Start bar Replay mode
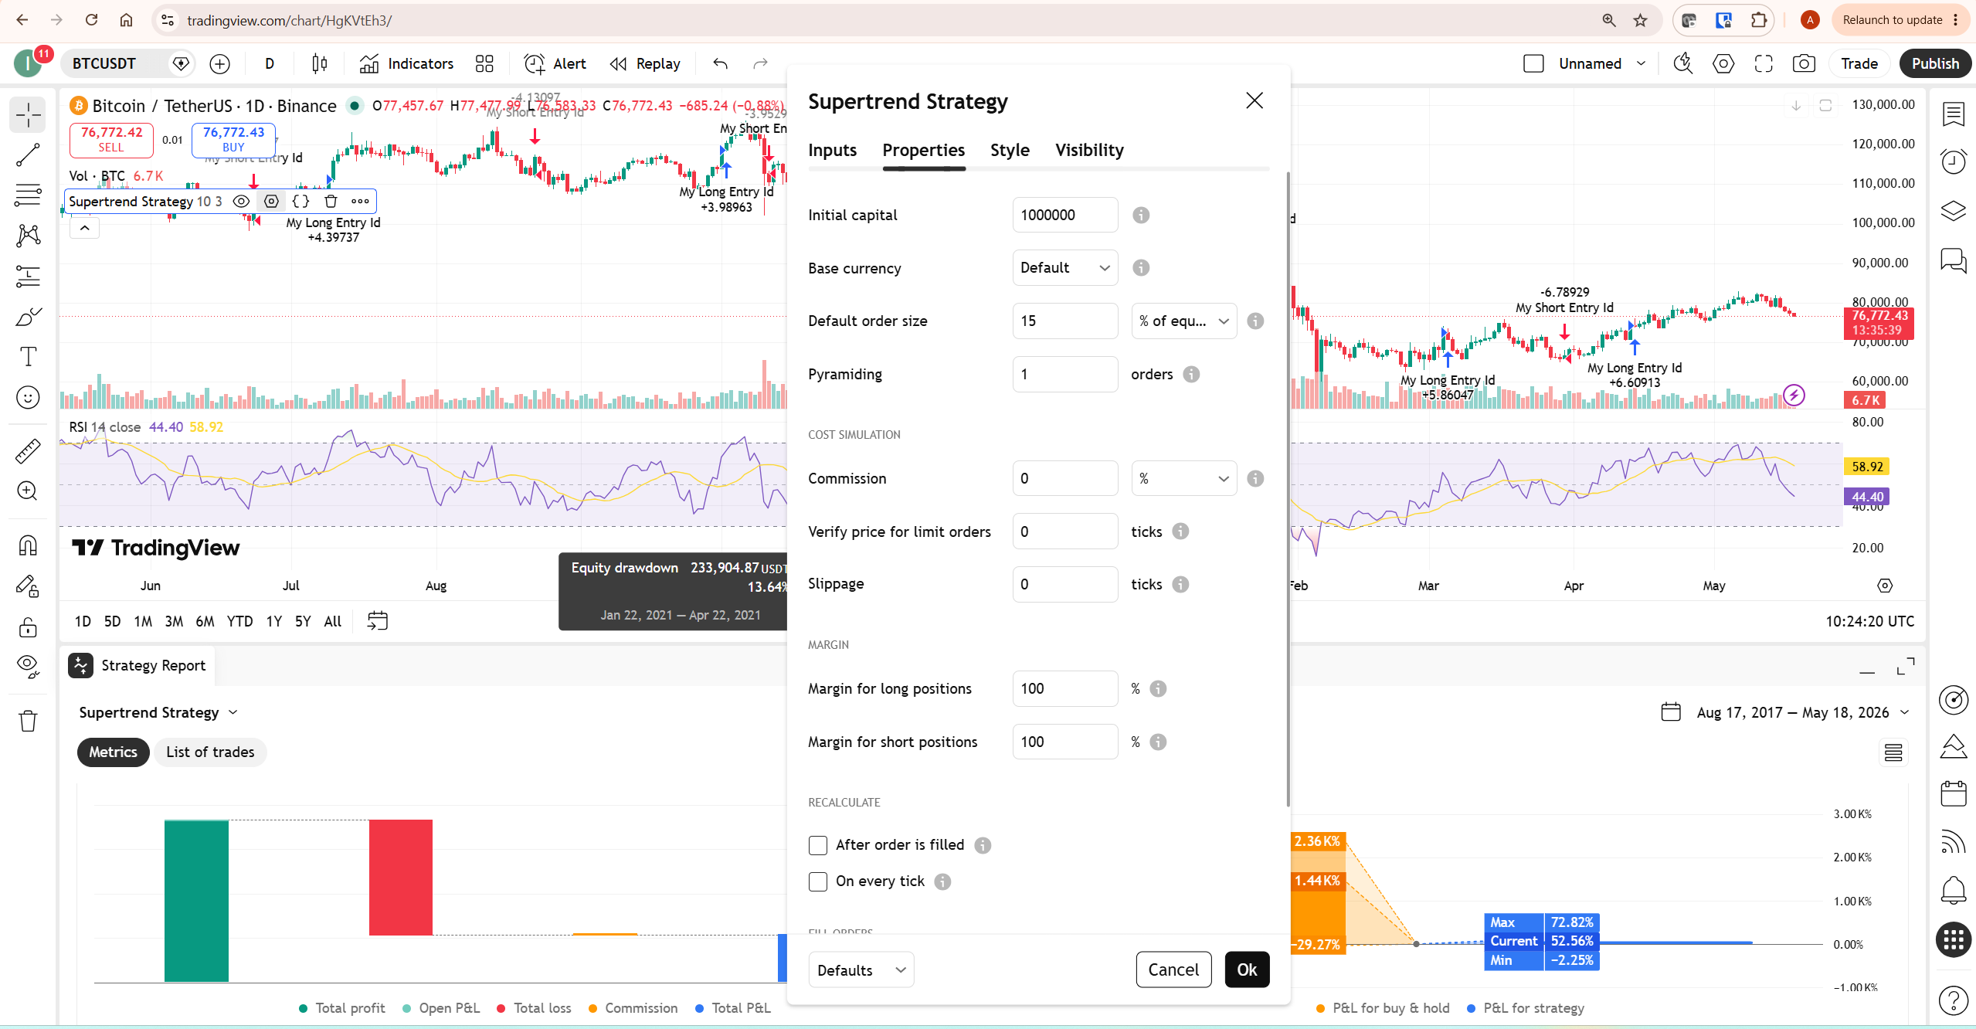 (645, 63)
